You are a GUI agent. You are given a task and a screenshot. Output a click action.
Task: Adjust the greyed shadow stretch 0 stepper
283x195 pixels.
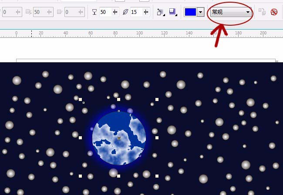pyautogui.click(x=81, y=12)
